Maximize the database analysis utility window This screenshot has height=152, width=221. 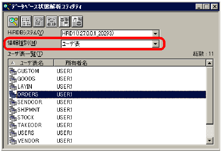coord(207,6)
